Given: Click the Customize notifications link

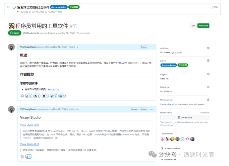Looking at the screenshot, I should click(205, 113).
